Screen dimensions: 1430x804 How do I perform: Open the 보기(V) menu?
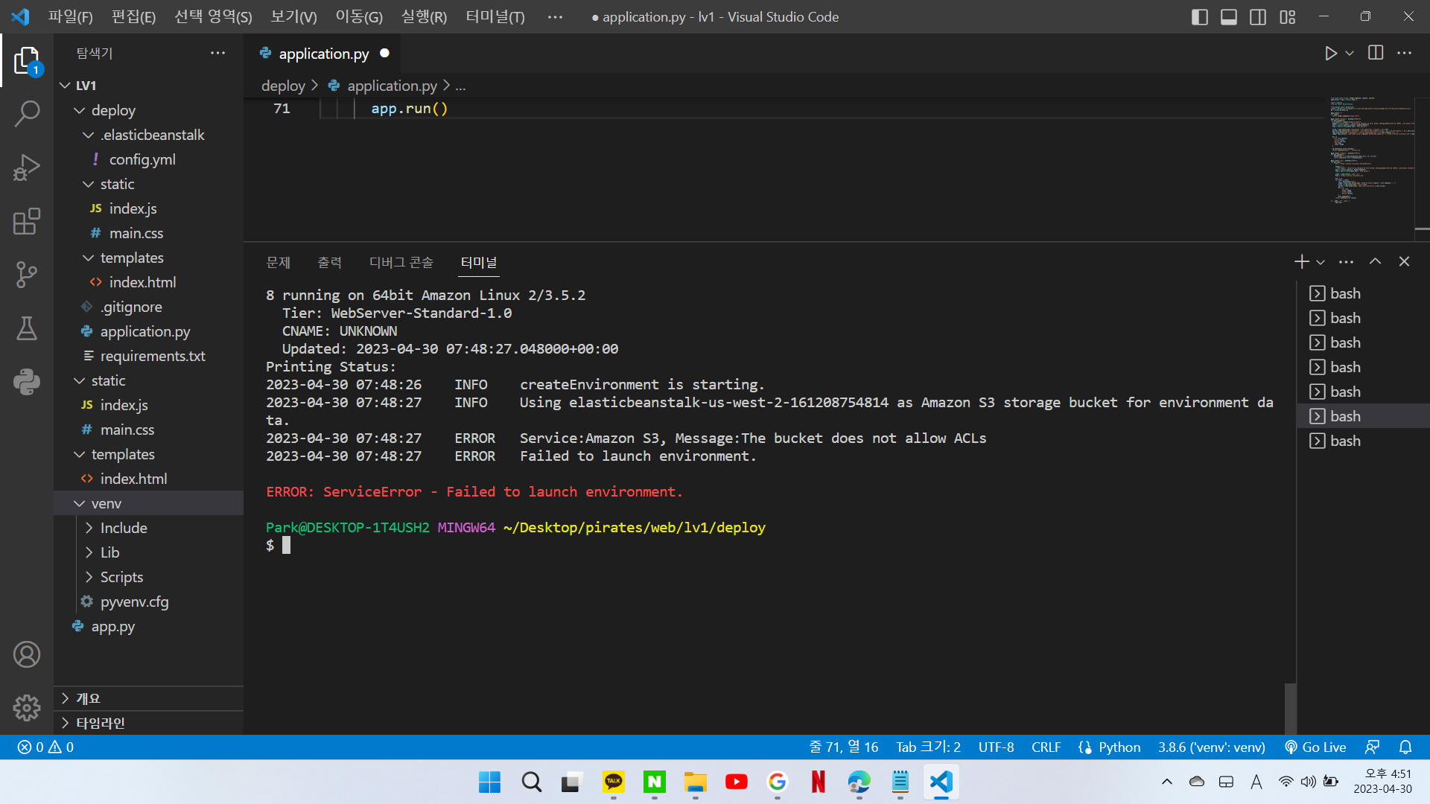(293, 16)
